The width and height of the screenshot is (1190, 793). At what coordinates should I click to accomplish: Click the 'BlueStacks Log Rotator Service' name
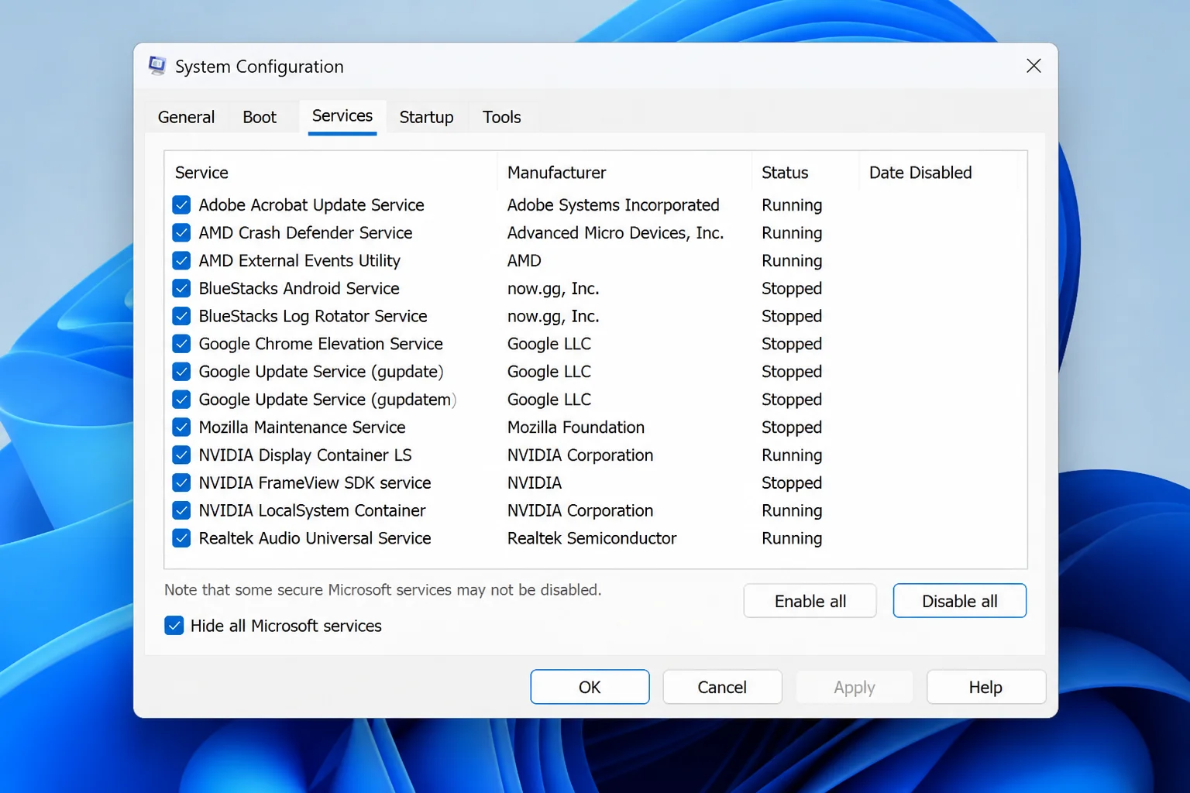click(x=313, y=316)
